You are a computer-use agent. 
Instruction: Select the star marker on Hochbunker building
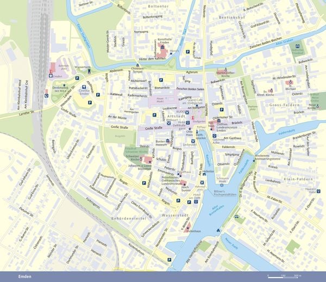pyautogui.click(x=184, y=185)
